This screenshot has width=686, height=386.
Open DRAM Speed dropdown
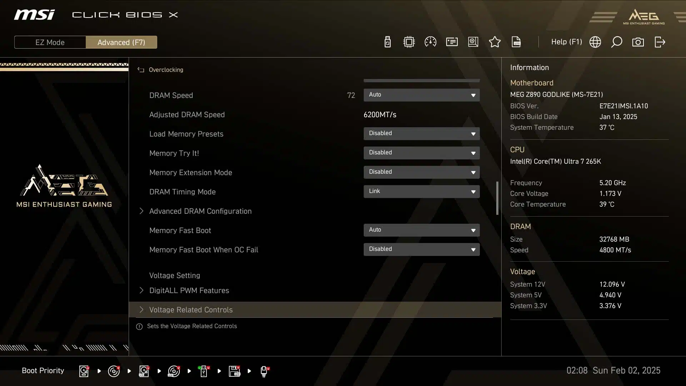(422, 95)
